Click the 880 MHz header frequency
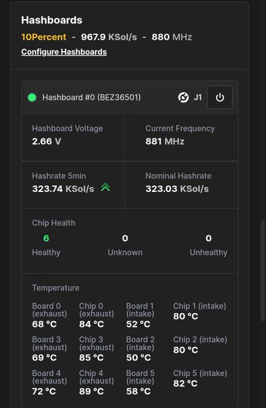 click(x=172, y=37)
